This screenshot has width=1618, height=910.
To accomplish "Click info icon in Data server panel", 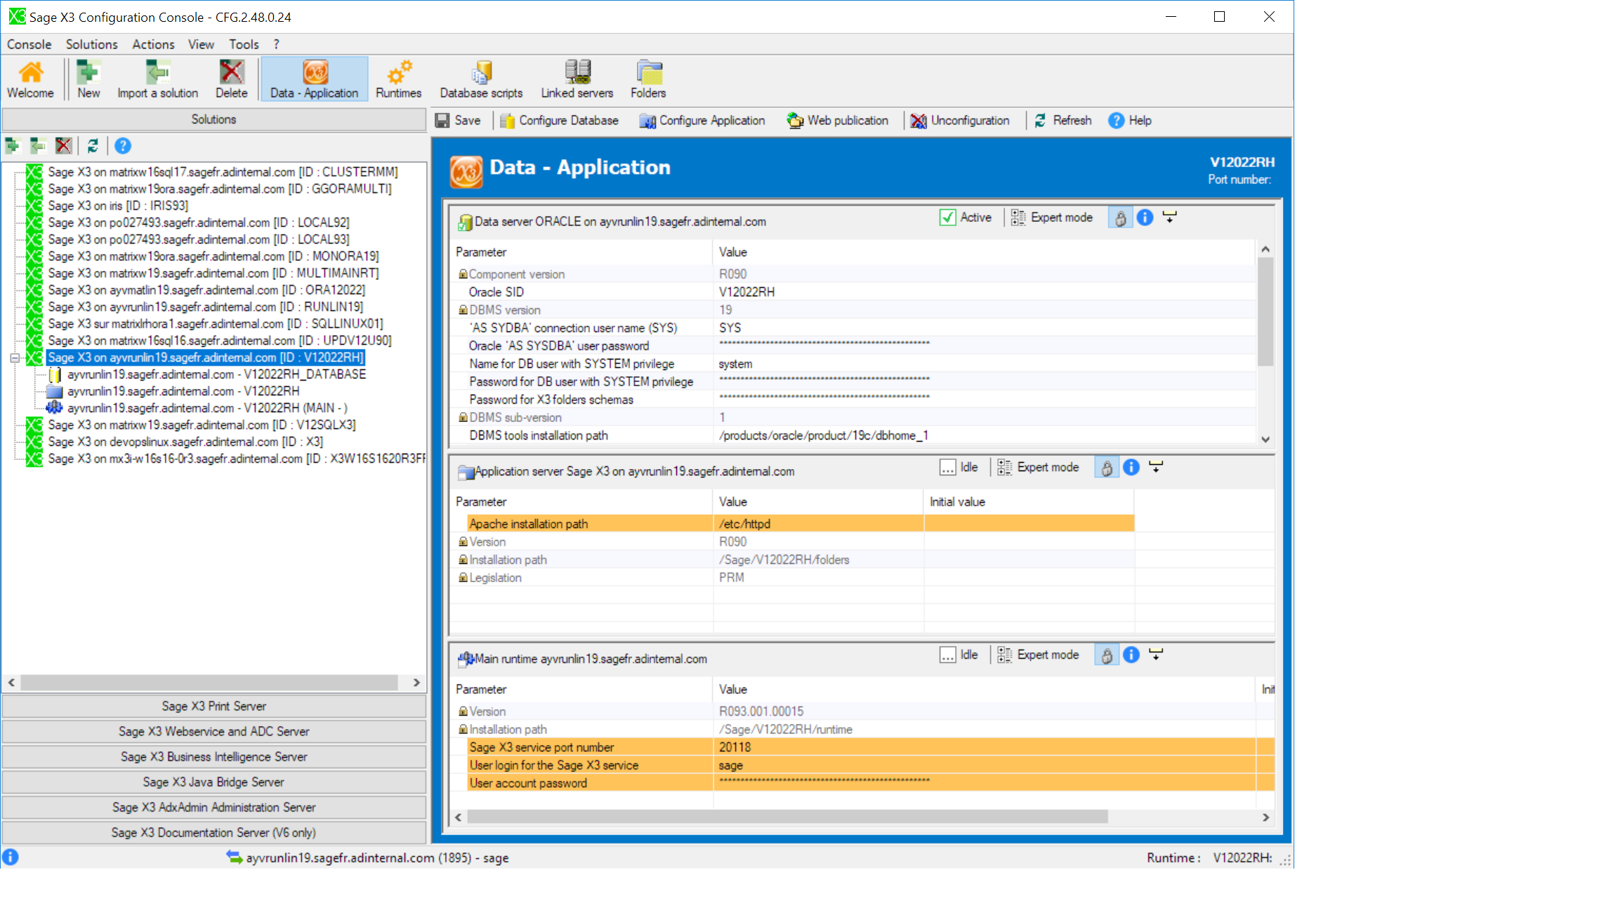I will 1145,218.
